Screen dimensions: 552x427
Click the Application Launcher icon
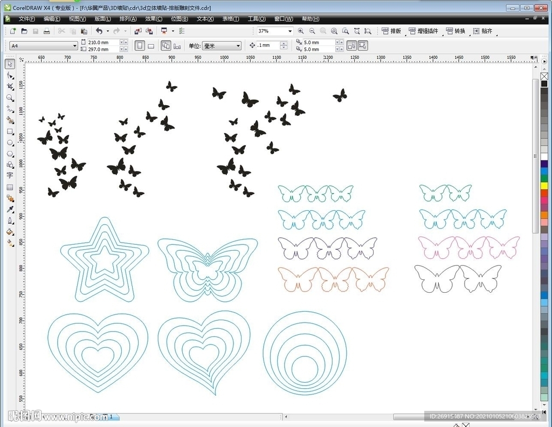tap(164, 31)
